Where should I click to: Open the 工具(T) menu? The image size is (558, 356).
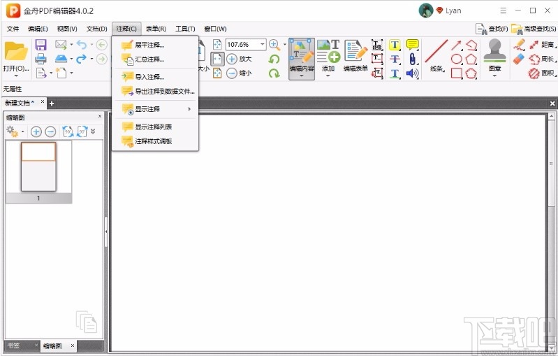[x=185, y=29]
